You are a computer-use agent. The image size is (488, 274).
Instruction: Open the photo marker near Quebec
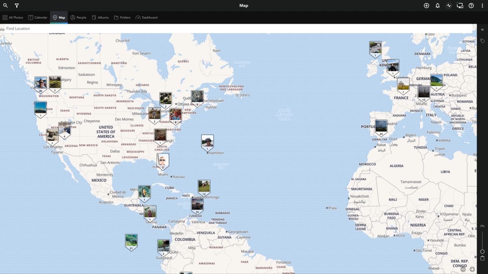point(197,99)
